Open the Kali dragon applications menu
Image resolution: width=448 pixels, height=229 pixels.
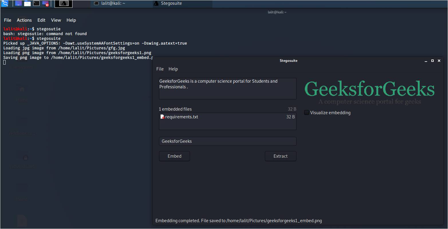point(5,3)
